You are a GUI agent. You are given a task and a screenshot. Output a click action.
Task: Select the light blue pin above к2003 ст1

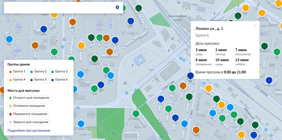(x=81, y=124)
